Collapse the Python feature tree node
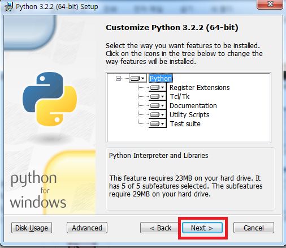This screenshot has width=286, height=248. click(x=118, y=78)
